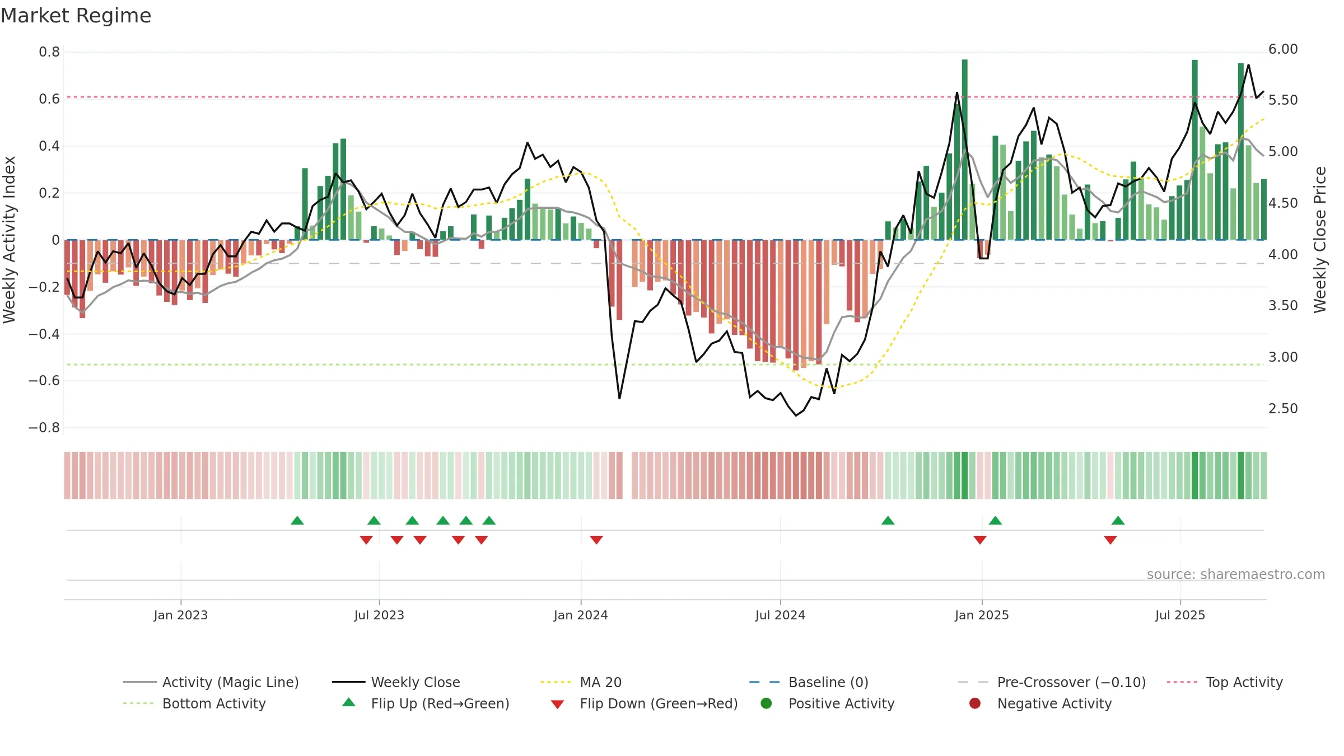Click the 4.00 right axis price label
1344x756 pixels.
coord(1283,254)
